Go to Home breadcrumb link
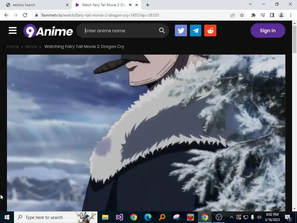The width and height of the screenshot is (297, 223). (13, 46)
